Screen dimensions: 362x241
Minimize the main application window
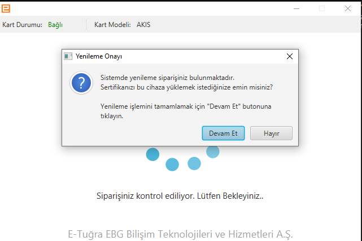[x=296, y=8]
